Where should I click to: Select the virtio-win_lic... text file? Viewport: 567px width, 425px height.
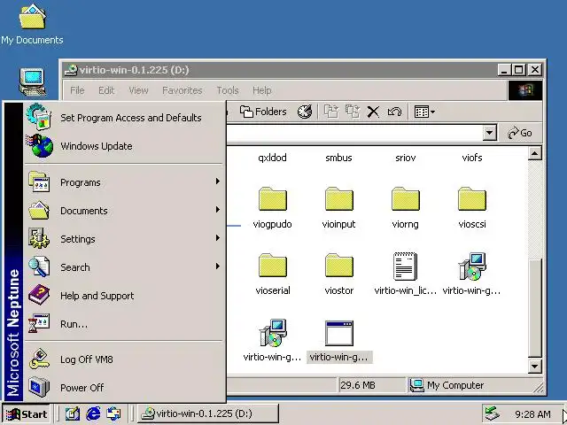point(406,274)
